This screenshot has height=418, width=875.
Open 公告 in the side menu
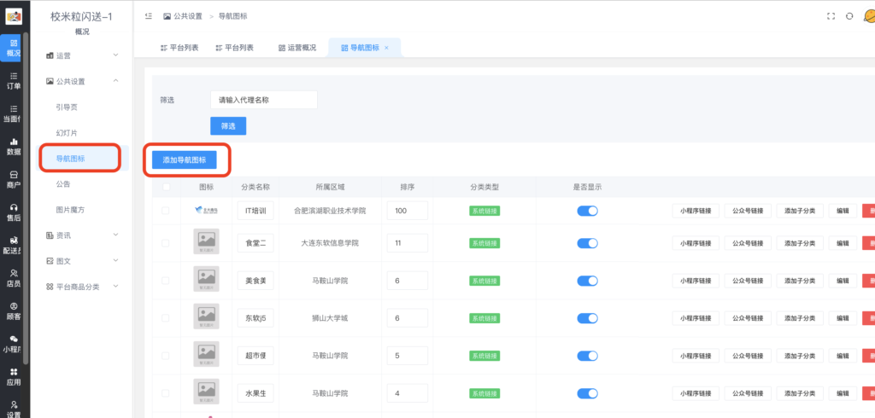click(x=63, y=184)
